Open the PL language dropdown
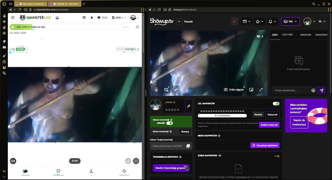The height and width of the screenshot is (180, 332). 322,22
